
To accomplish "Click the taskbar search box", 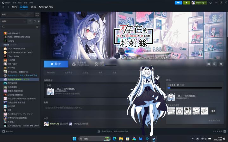I will point(94,139).
